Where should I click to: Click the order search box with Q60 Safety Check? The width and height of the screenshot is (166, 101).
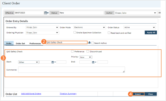(67, 42)
